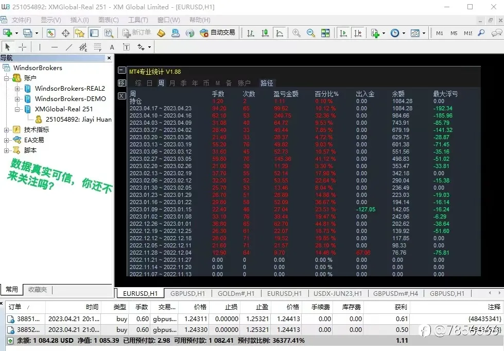Toggle chart shift from right border
Screen dimensions: 504x351
click(x=358, y=33)
